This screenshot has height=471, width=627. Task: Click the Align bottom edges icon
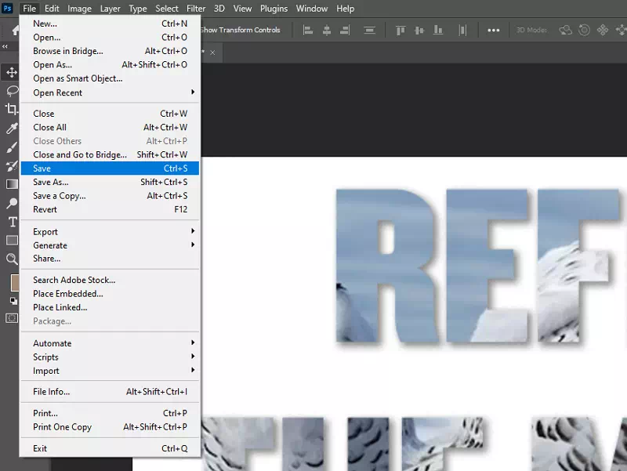(x=438, y=30)
